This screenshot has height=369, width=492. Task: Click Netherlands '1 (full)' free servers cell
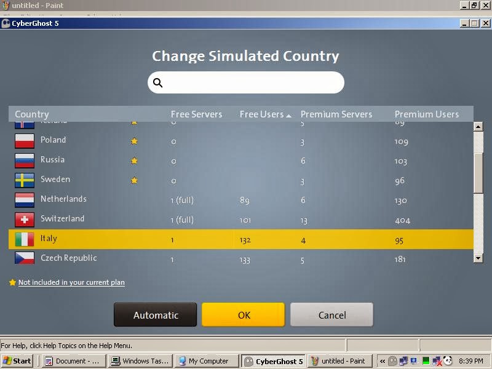click(182, 200)
